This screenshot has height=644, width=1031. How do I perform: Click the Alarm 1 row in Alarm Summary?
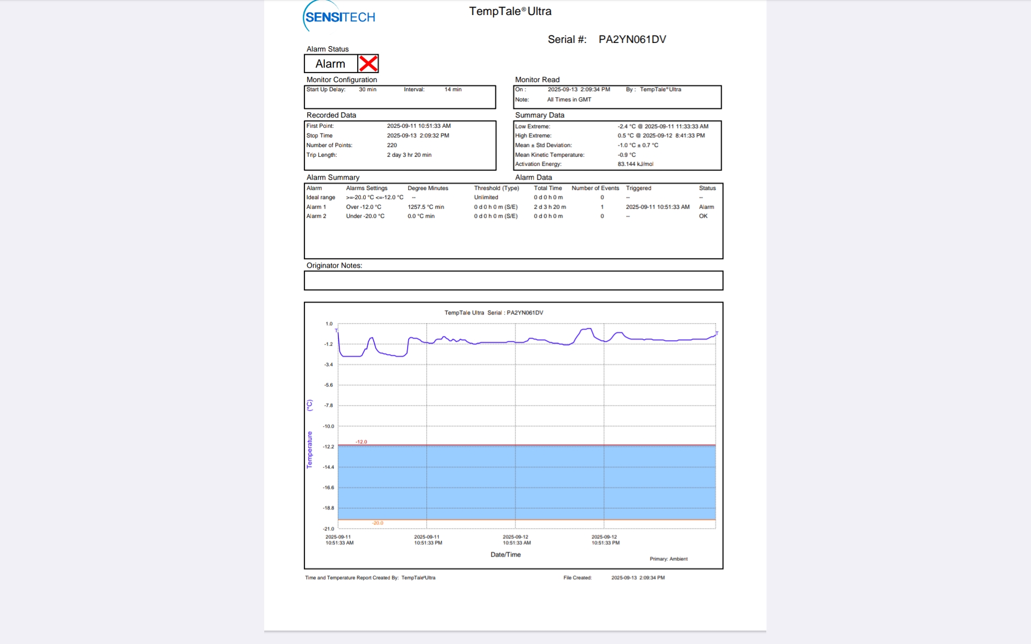[316, 207]
